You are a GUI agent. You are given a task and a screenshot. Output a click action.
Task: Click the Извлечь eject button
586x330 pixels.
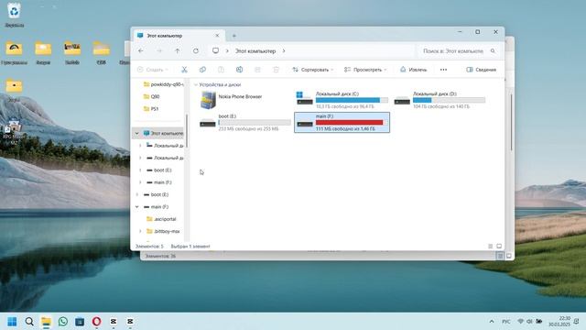(413, 70)
